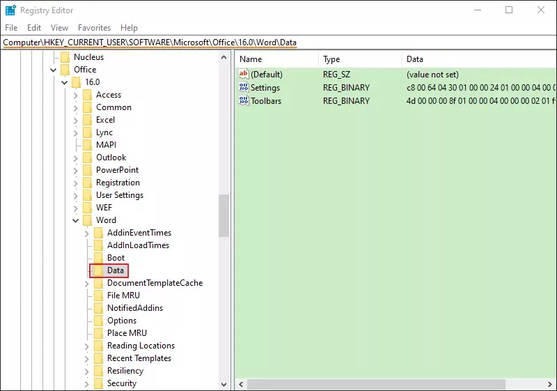Expand the Lync key

(75, 133)
